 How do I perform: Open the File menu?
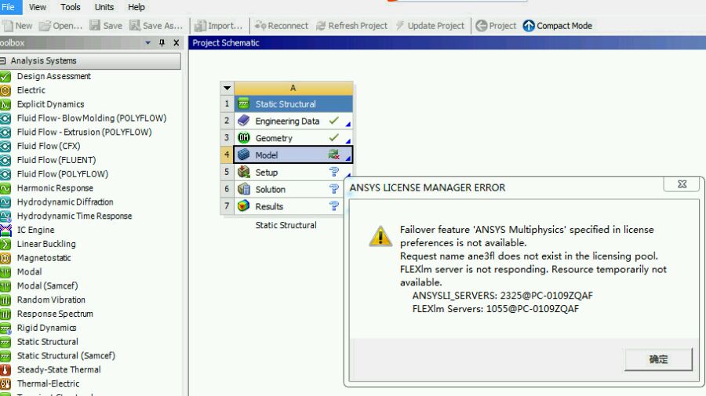tap(8, 7)
